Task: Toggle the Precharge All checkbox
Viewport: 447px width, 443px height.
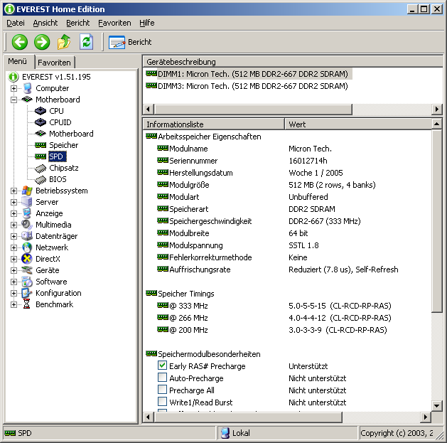Action: point(162,390)
